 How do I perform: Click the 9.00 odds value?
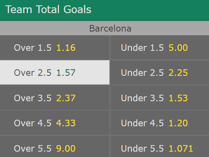coord(66,148)
